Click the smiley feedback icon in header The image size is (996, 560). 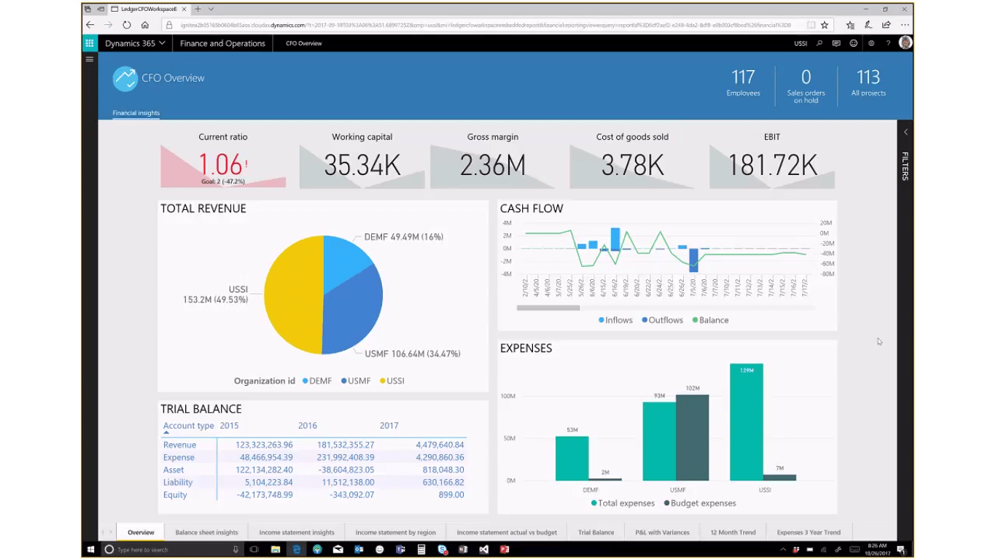point(854,43)
